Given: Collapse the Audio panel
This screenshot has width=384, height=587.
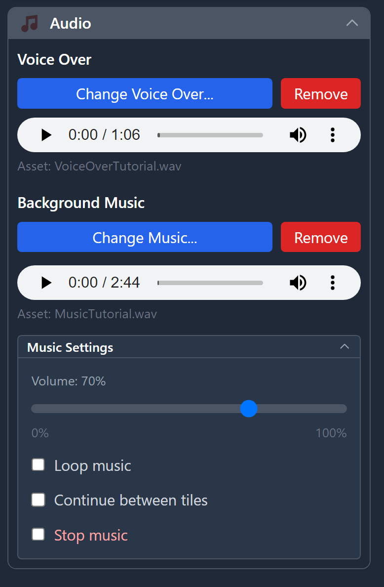Looking at the screenshot, I should click(352, 23).
